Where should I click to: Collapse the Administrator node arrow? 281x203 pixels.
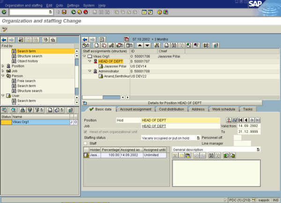(89, 71)
